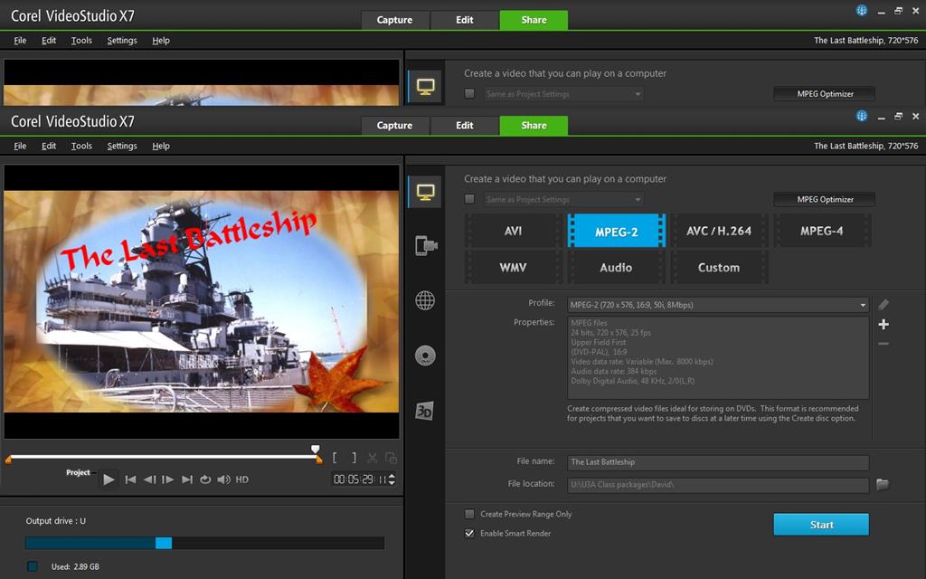Enable Create Preview Range Only
Screen dimensions: 926x579
click(x=469, y=514)
